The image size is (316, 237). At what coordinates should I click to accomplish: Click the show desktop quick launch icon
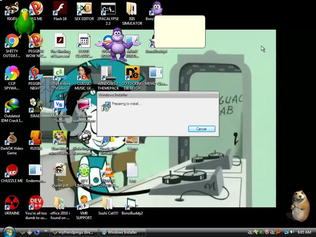coord(37,232)
